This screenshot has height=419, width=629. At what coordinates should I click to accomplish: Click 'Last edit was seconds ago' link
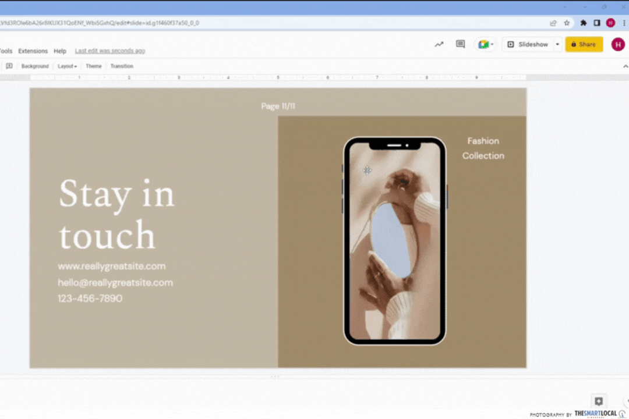[110, 51]
